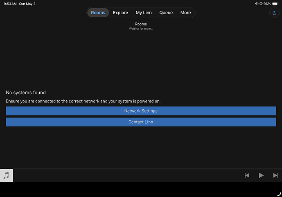Tap the orientation lock status icon

(x=261, y=4)
